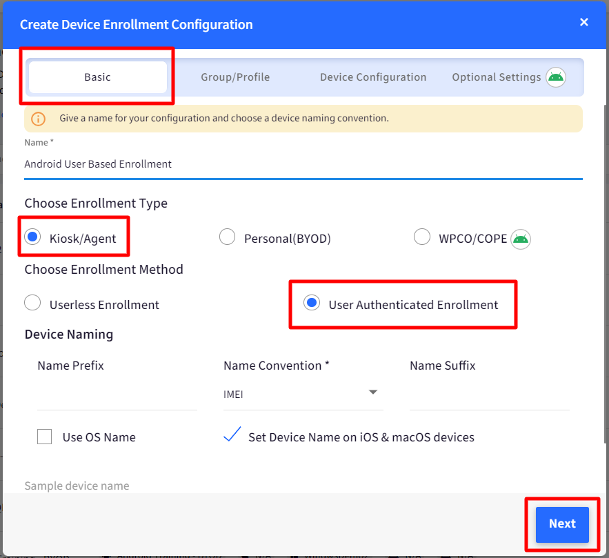Focus the Name Prefix text field
The height and width of the screenshot is (558, 609).
[117, 395]
